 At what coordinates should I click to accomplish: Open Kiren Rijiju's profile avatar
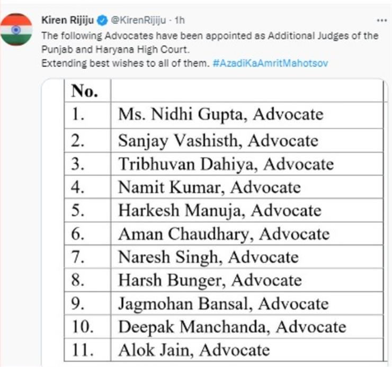[x=16, y=30]
